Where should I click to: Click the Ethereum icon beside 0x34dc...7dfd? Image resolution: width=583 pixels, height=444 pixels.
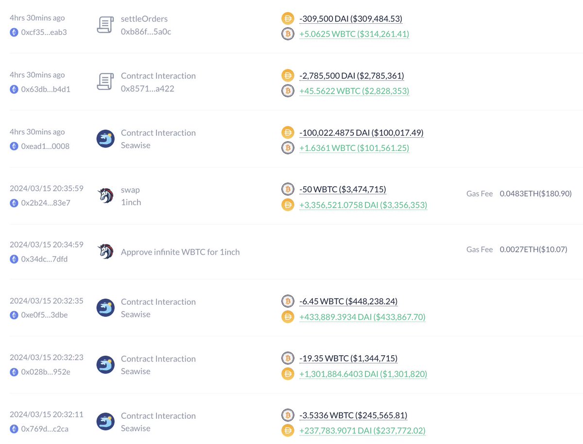(14, 259)
